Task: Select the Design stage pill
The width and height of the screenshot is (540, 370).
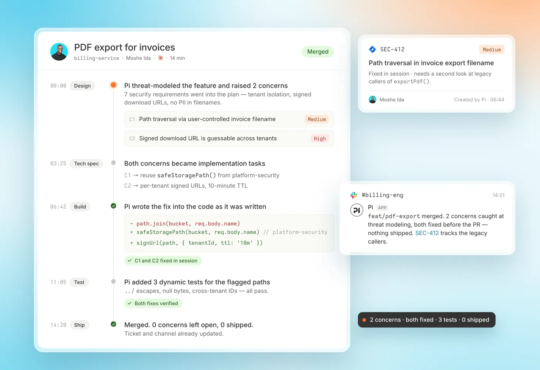Action: coord(83,86)
